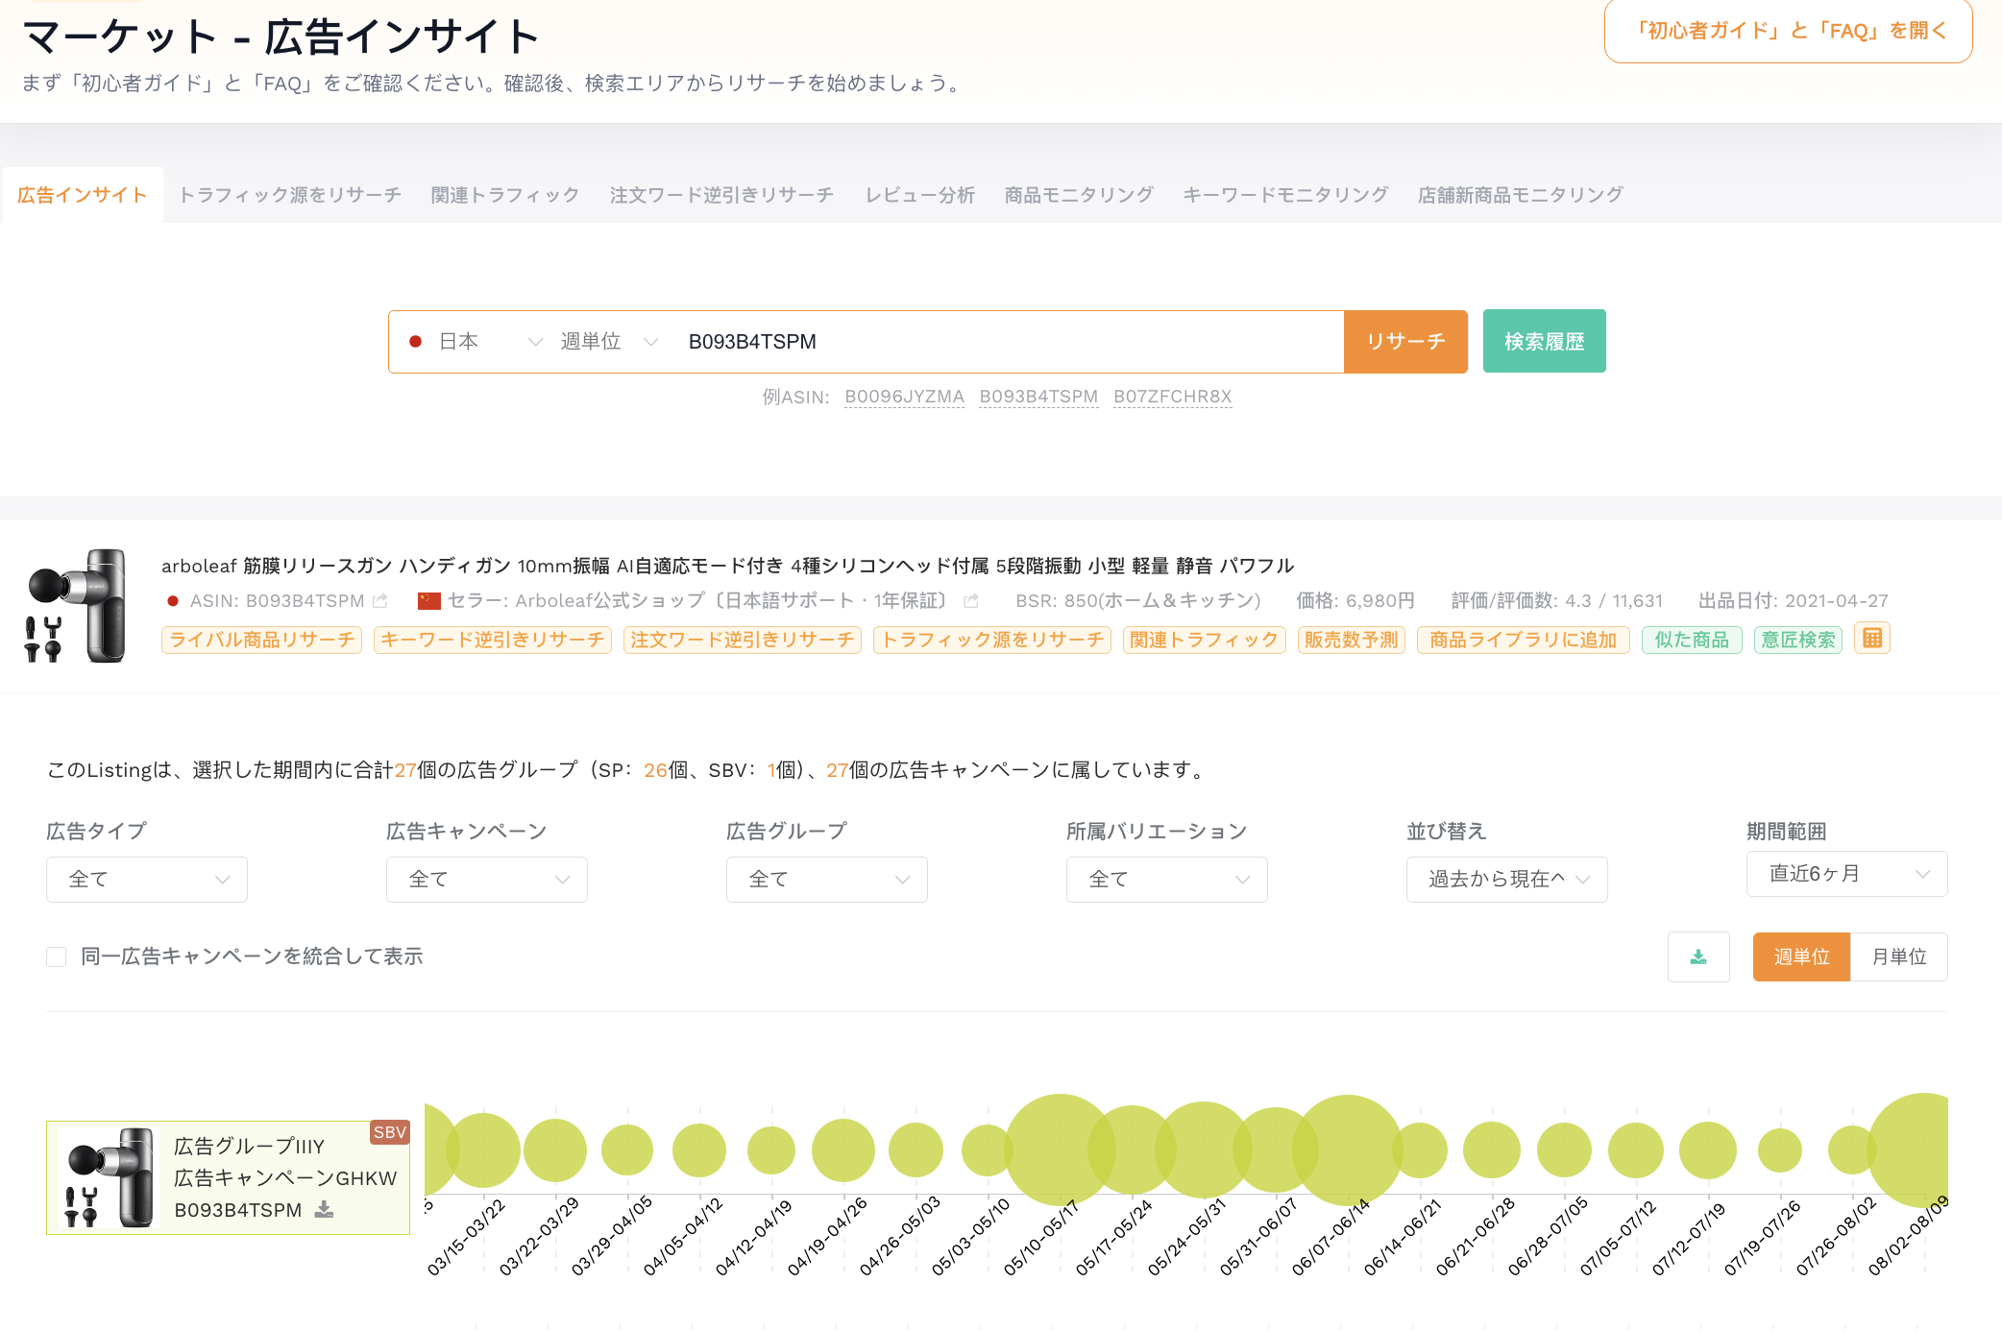Open the seller shop external link icon
Screen dimensions: 2002x1331
coord(971,601)
